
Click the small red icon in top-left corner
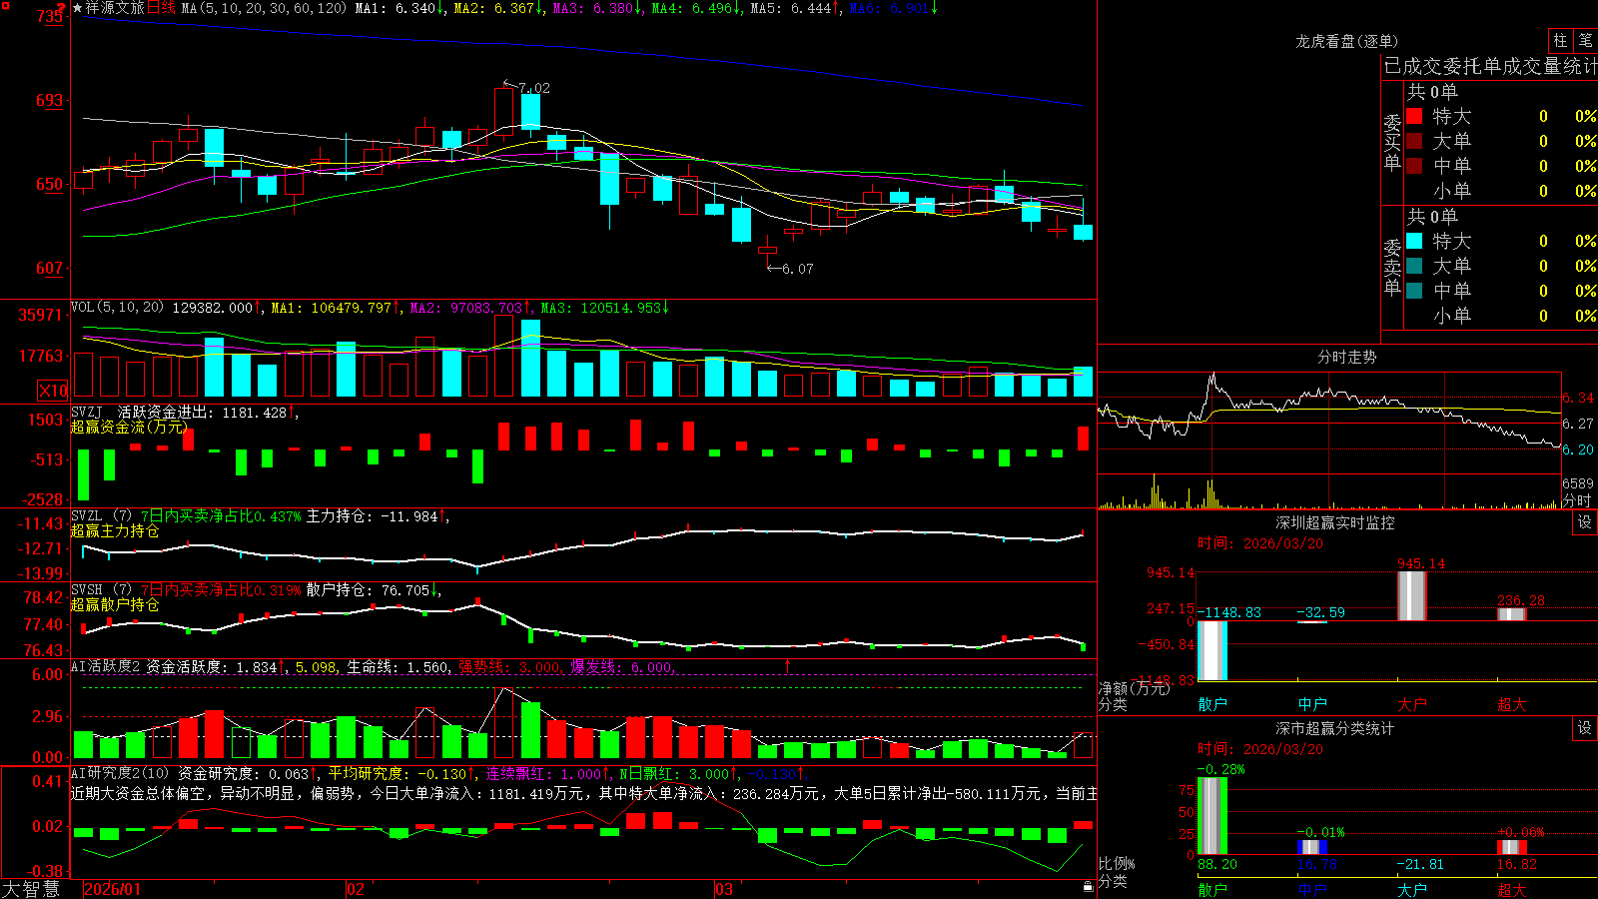pyautogui.click(x=4, y=4)
